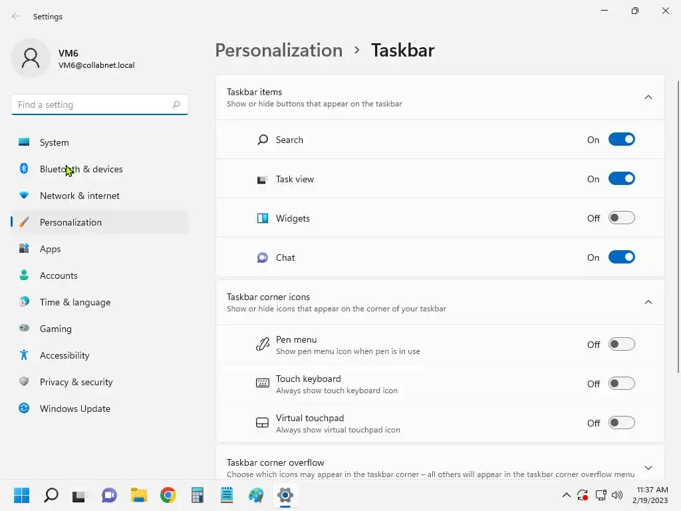Open the VM6 user account profile
Viewport: 681px width, 511px height.
(x=74, y=59)
